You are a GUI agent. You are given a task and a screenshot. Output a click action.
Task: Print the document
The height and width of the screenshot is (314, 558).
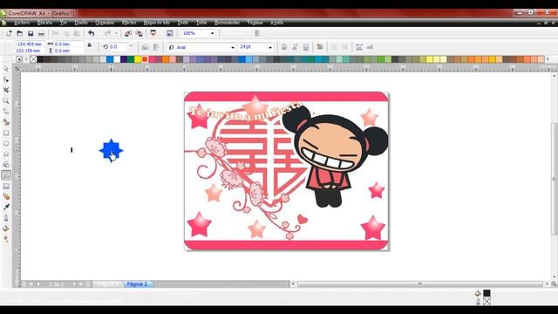(41, 33)
